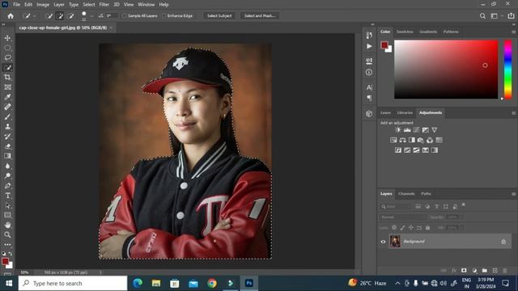The height and width of the screenshot is (291, 518).
Task: Select the Path Selection tool
Action: 7,205
